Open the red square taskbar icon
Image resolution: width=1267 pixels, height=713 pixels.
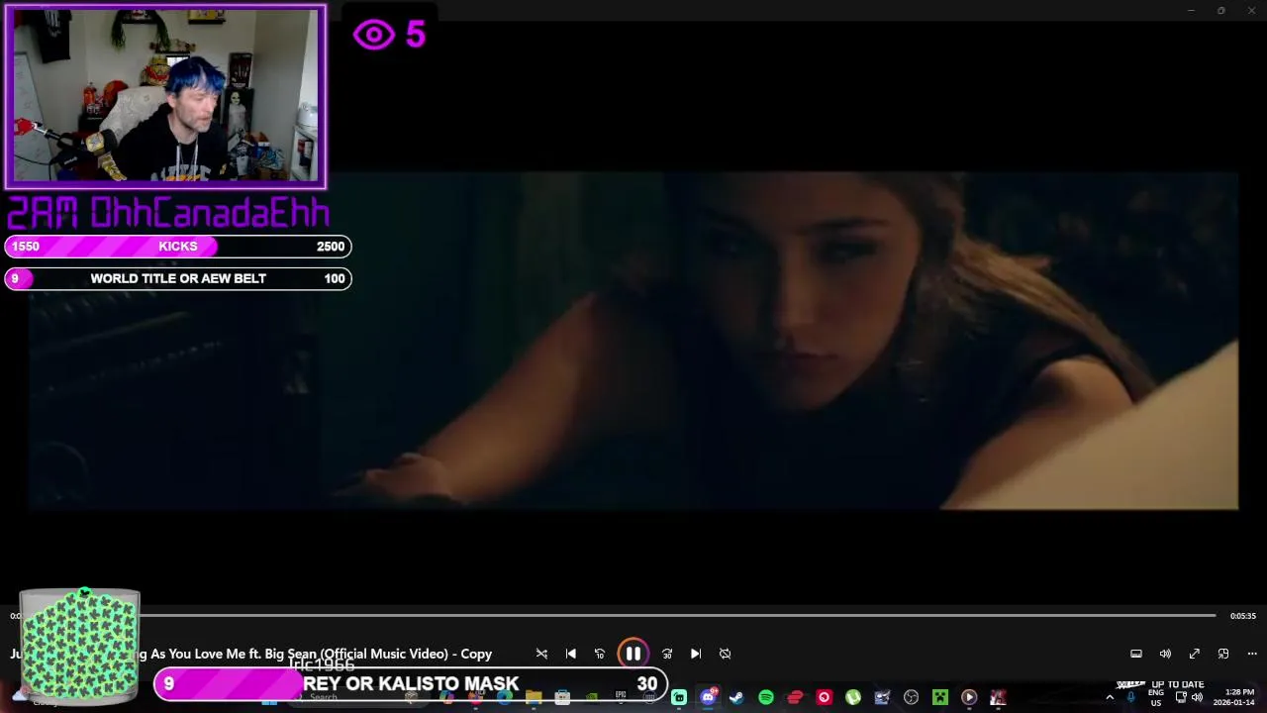click(x=824, y=697)
